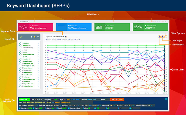Click the Facebook icon beside Comment count
The image size is (186, 115).
pos(20,108)
